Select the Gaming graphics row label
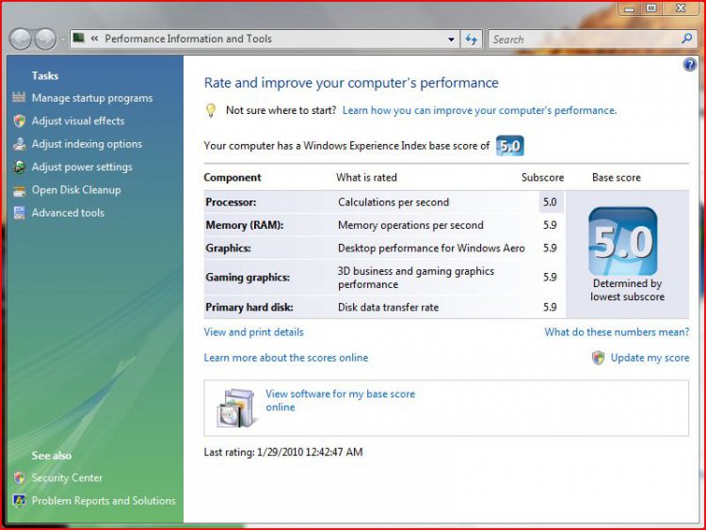 click(x=248, y=278)
